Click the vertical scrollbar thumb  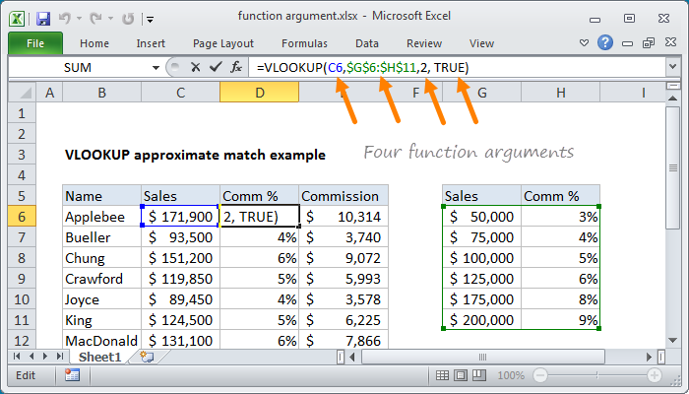point(672,167)
